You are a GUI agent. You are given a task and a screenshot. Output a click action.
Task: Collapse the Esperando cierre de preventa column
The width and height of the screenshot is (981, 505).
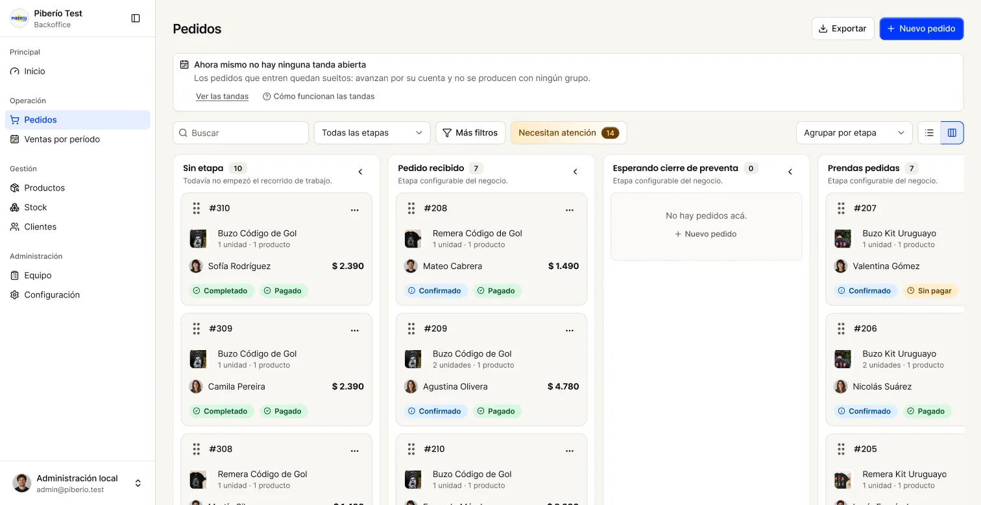pyautogui.click(x=790, y=172)
